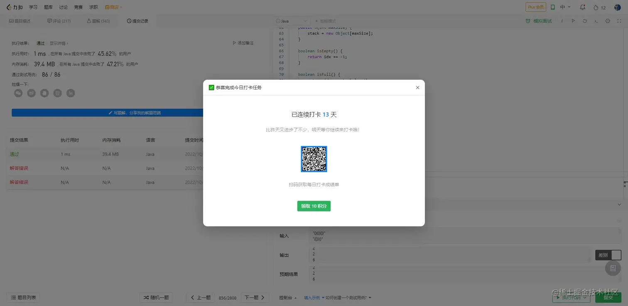This screenshot has width=628, height=306.
Task: Share result via WeChat icon
Action: [18, 93]
